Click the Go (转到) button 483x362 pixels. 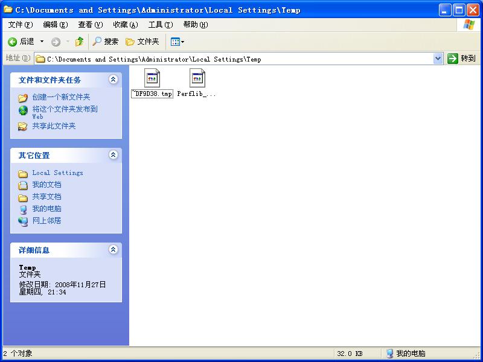pos(461,59)
